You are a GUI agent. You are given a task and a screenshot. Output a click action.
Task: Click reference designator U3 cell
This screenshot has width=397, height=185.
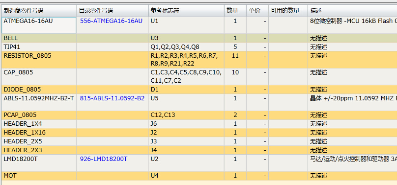point(186,38)
